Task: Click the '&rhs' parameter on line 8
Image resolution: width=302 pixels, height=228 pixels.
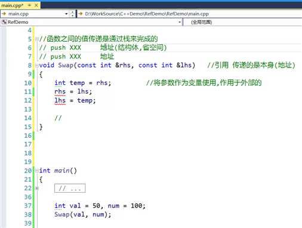Action: click(x=123, y=65)
